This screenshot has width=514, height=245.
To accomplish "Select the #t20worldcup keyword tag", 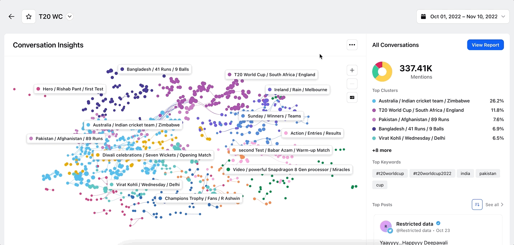I will coord(390,173).
